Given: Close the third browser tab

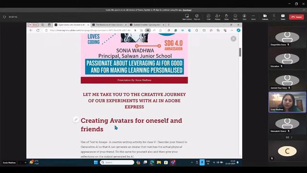Looking at the screenshot, I should pos(164,25).
